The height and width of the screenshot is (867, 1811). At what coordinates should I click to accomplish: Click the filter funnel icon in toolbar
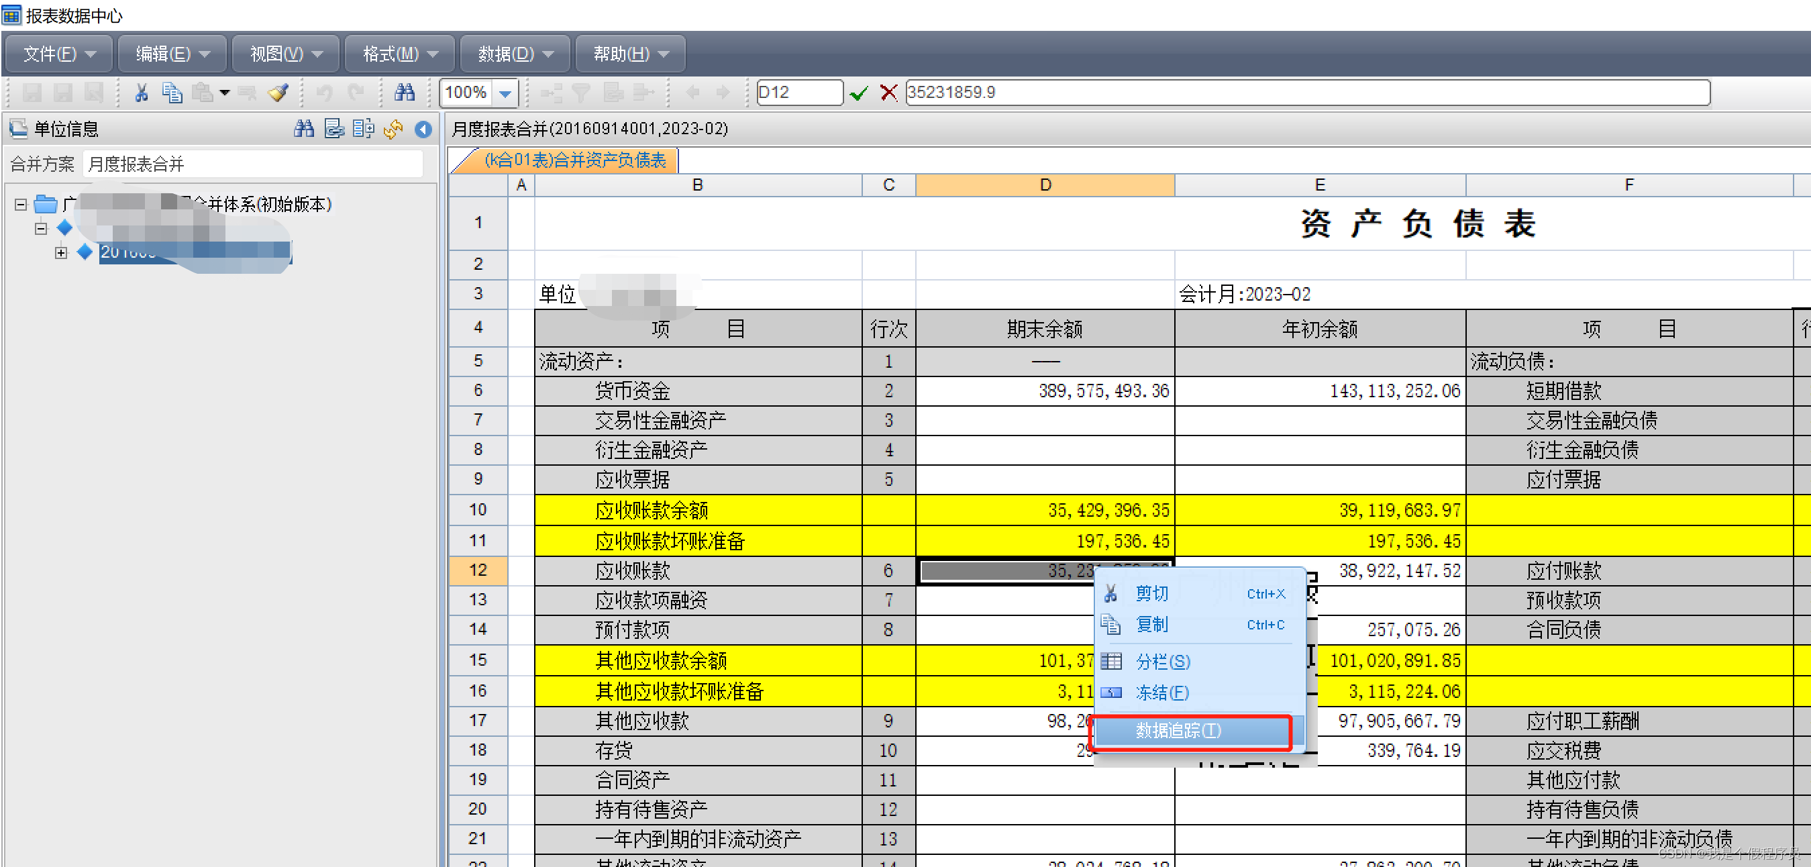[580, 93]
